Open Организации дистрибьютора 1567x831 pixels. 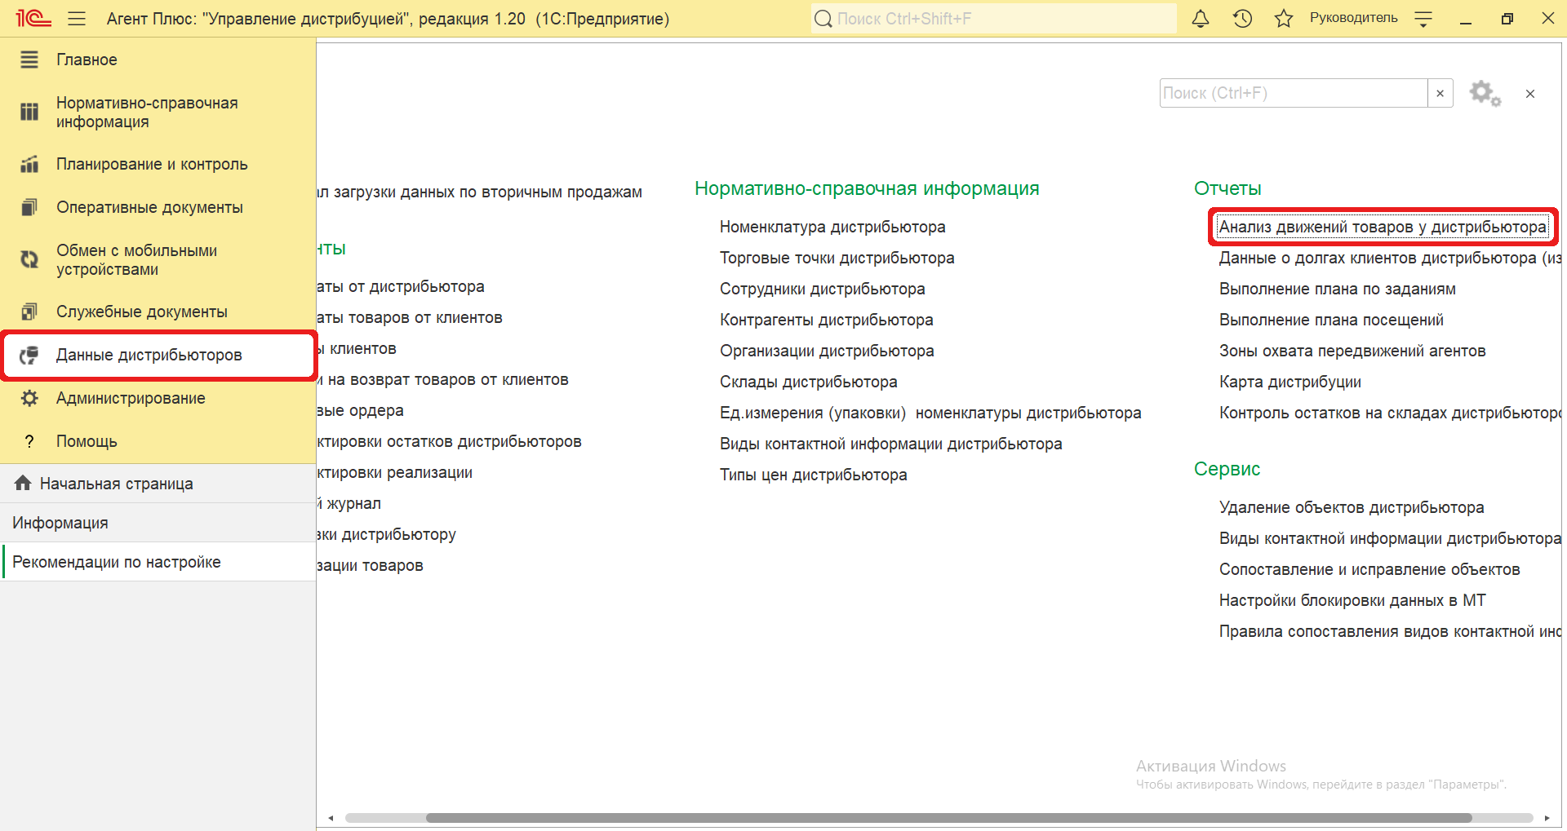click(827, 351)
